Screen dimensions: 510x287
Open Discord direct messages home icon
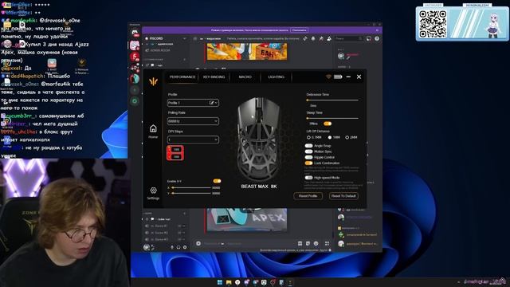pyautogui.click(x=135, y=33)
